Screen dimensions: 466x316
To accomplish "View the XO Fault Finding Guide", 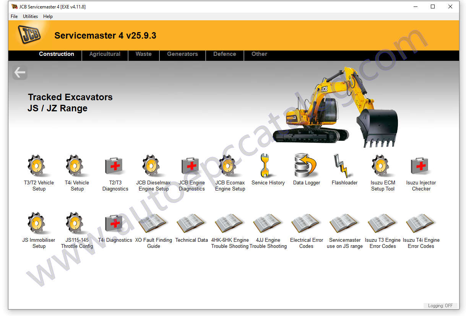I will pos(153,224).
